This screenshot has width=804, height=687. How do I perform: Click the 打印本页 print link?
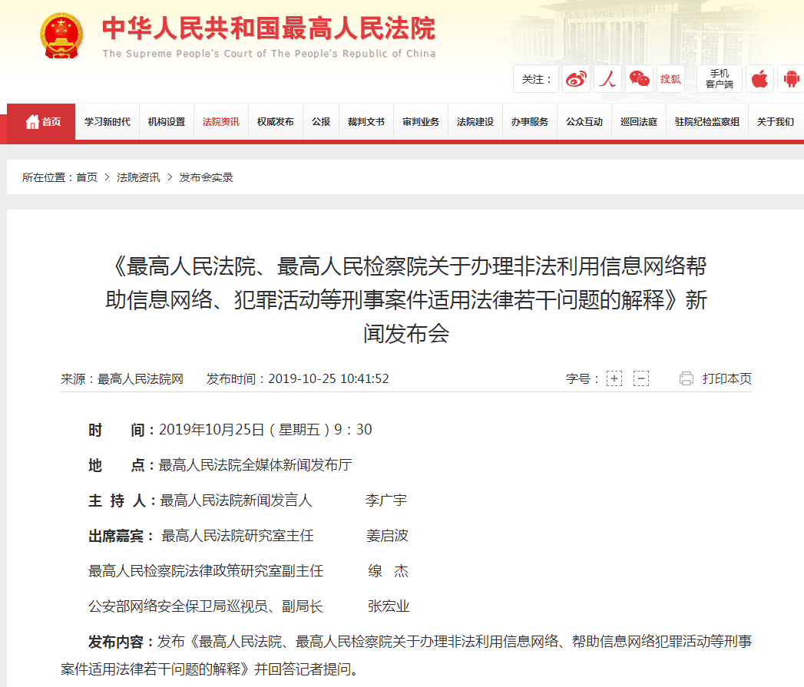click(x=726, y=378)
